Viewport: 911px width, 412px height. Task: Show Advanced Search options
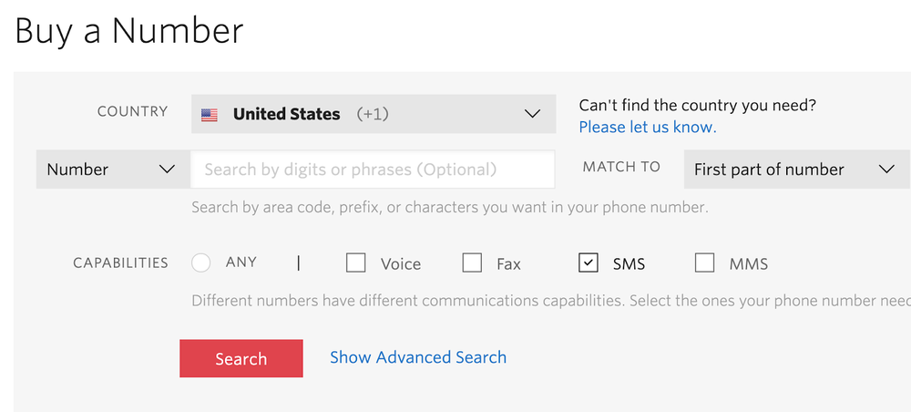[418, 357]
